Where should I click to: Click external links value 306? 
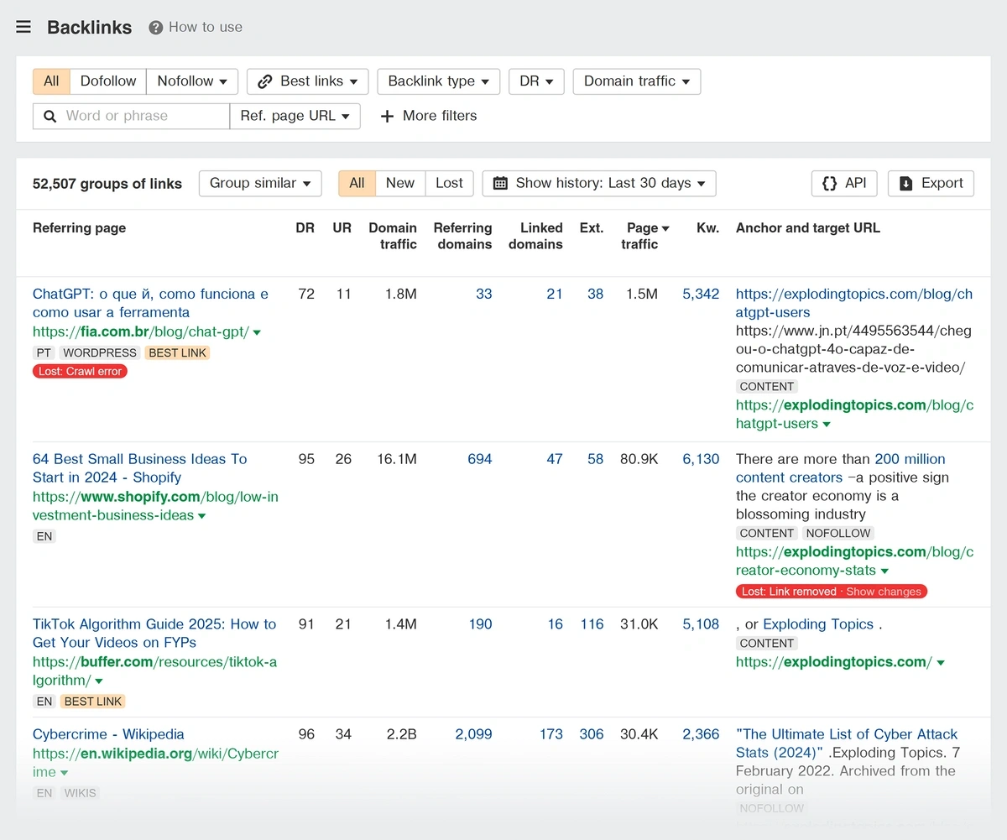coord(592,734)
